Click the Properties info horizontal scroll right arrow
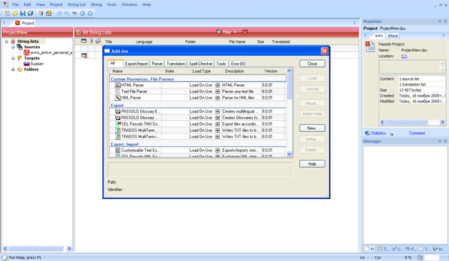Viewport: 449px width, 261px height. click(x=442, y=122)
